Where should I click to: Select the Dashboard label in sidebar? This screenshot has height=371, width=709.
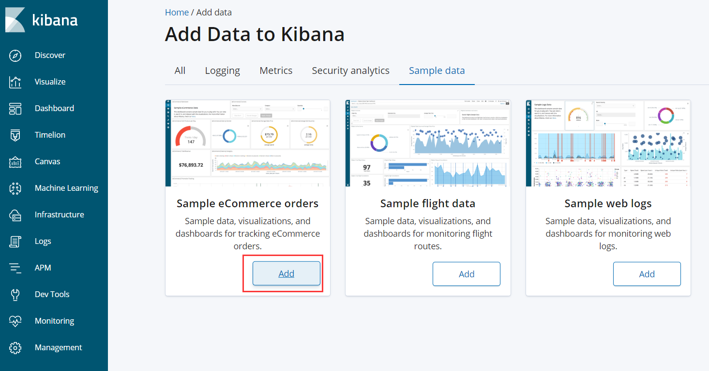pos(54,108)
